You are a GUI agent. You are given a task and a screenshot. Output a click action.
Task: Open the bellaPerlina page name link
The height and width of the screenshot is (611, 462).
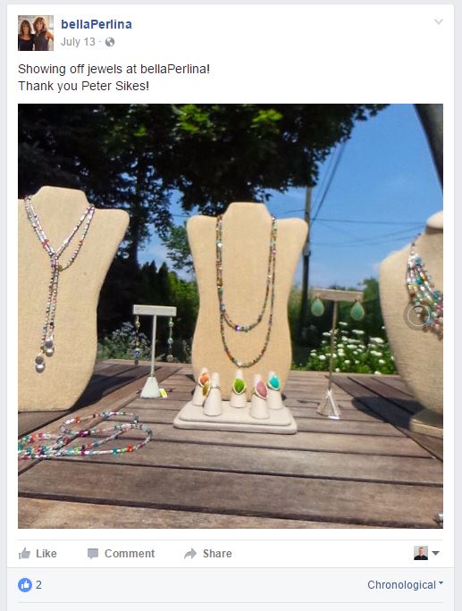point(97,24)
